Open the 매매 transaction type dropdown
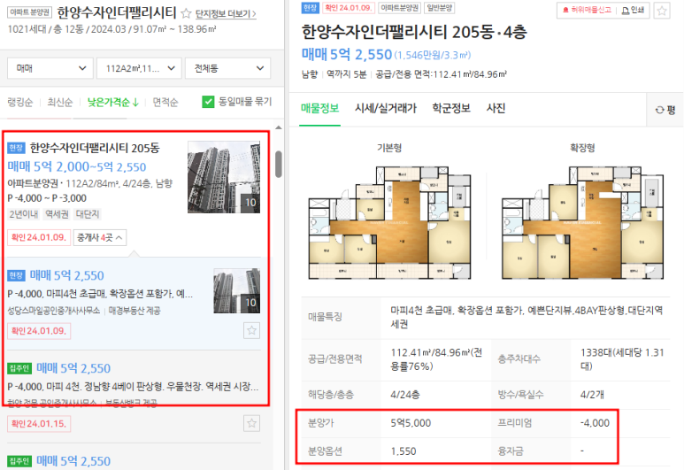 pos(50,68)
